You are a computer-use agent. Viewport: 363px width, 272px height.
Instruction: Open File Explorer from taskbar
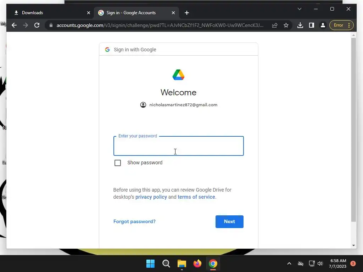tap(182, 263)
